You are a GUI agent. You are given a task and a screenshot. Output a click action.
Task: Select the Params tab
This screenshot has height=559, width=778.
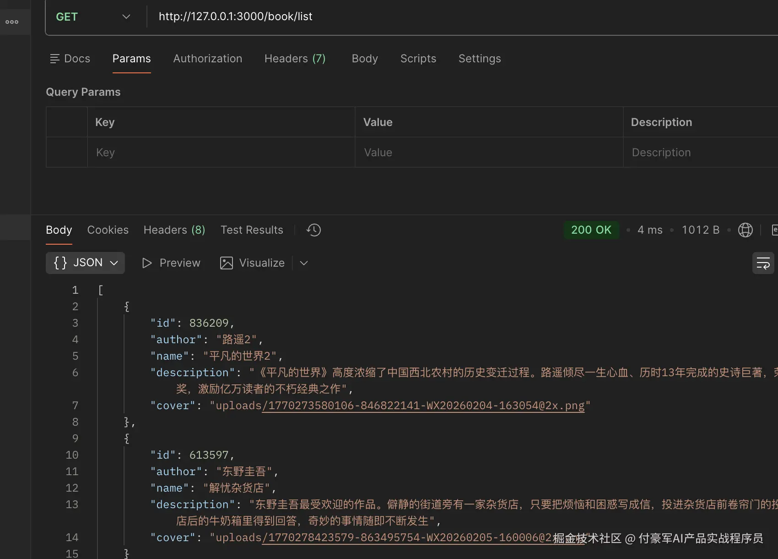[x=131, y=59]
